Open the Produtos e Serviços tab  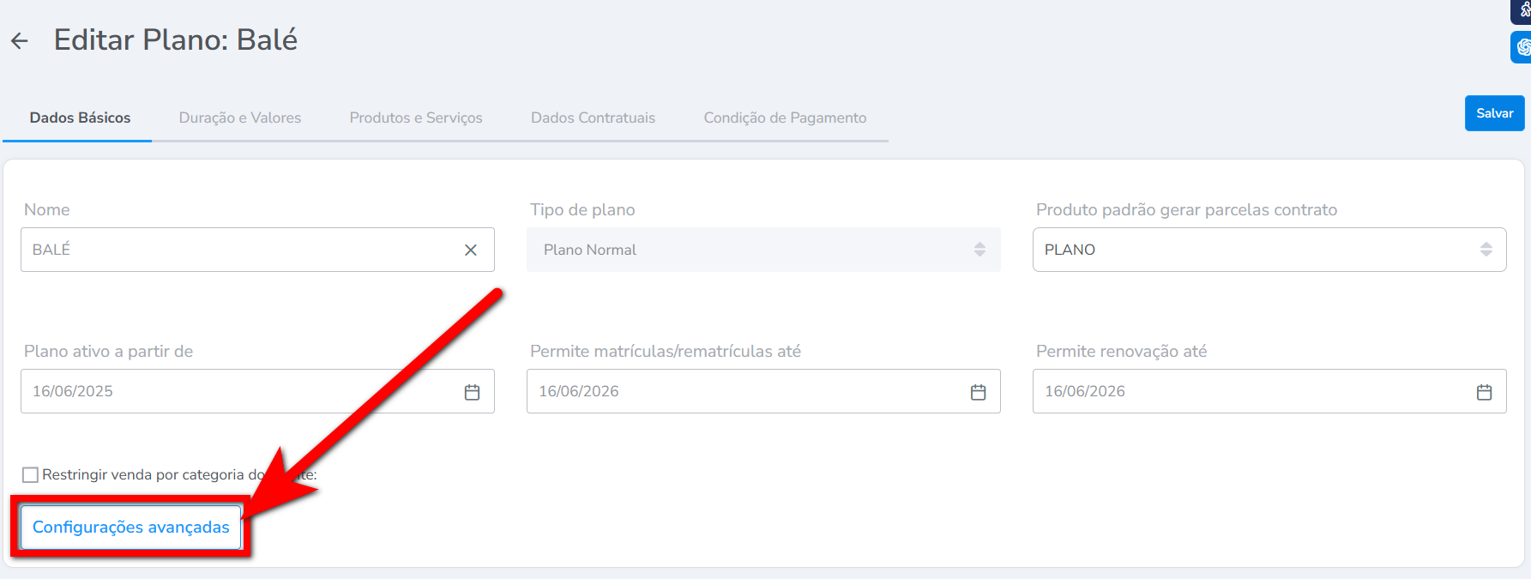pos(416,118)
